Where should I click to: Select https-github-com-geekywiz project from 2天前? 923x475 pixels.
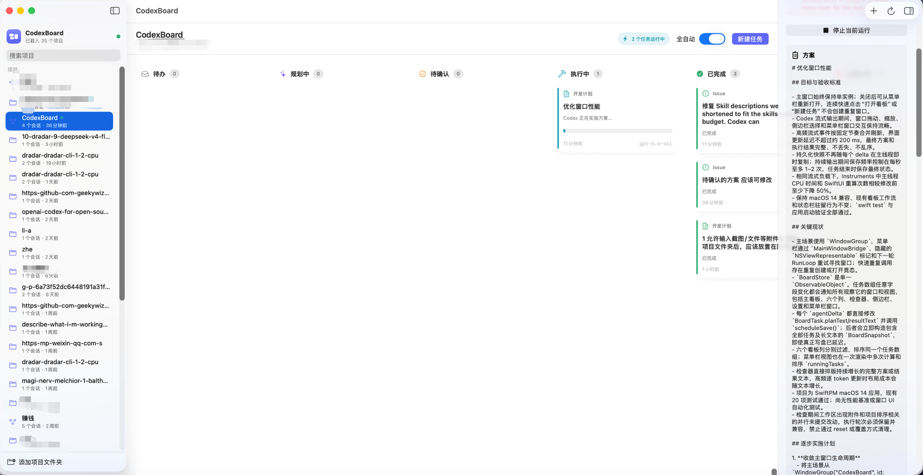[60, 196]
